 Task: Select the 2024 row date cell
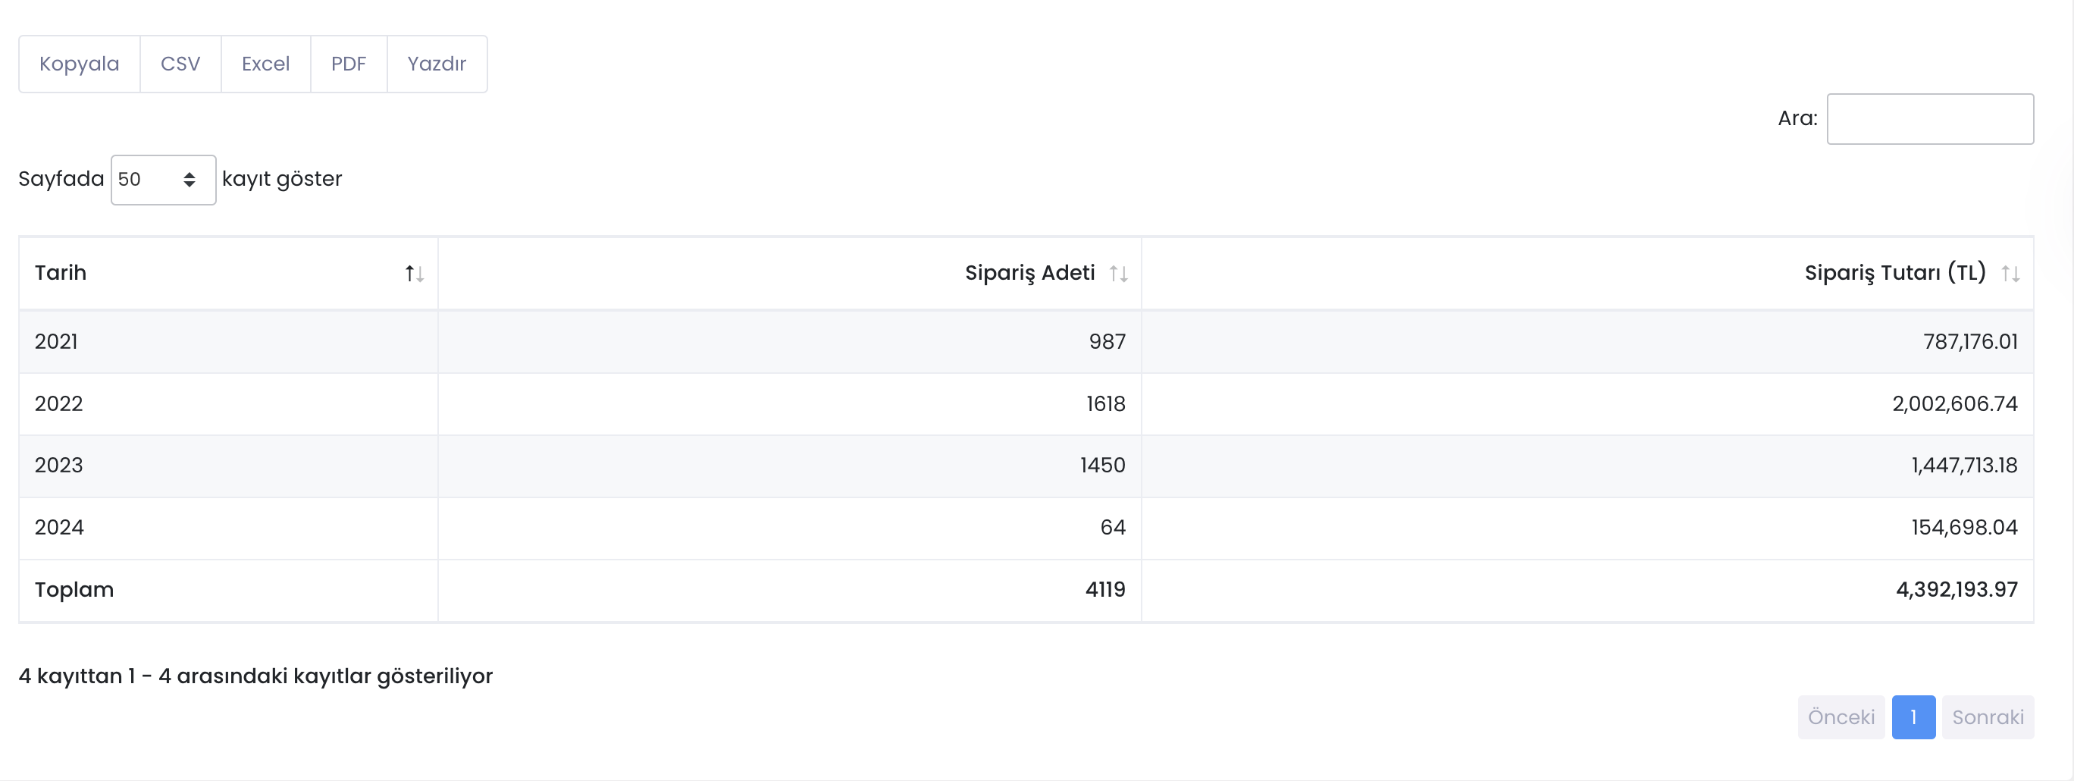tap(229, 528)
